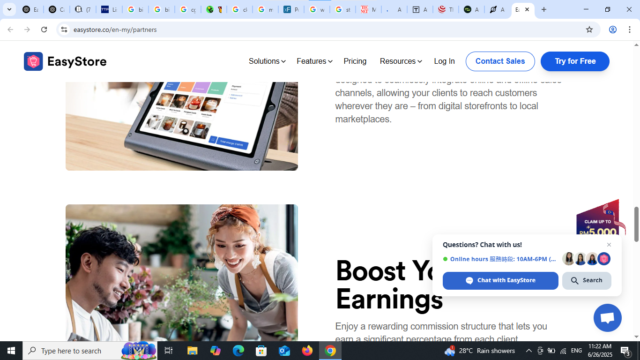640x360 pixels.
Task: Click the Try for Free button
Action: point(575,61)
